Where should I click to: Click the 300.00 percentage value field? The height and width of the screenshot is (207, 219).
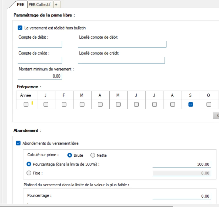coord(182,164)
